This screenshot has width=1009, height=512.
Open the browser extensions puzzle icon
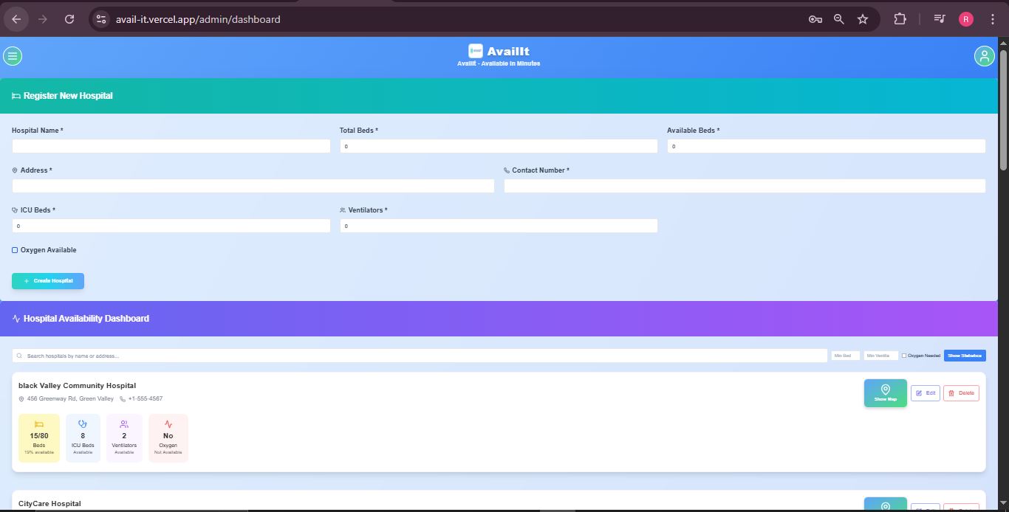tap(900, 19)
